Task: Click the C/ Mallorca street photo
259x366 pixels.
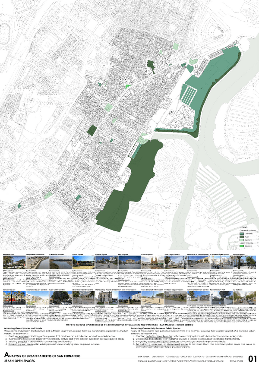Action: click(x=244, y=298)
